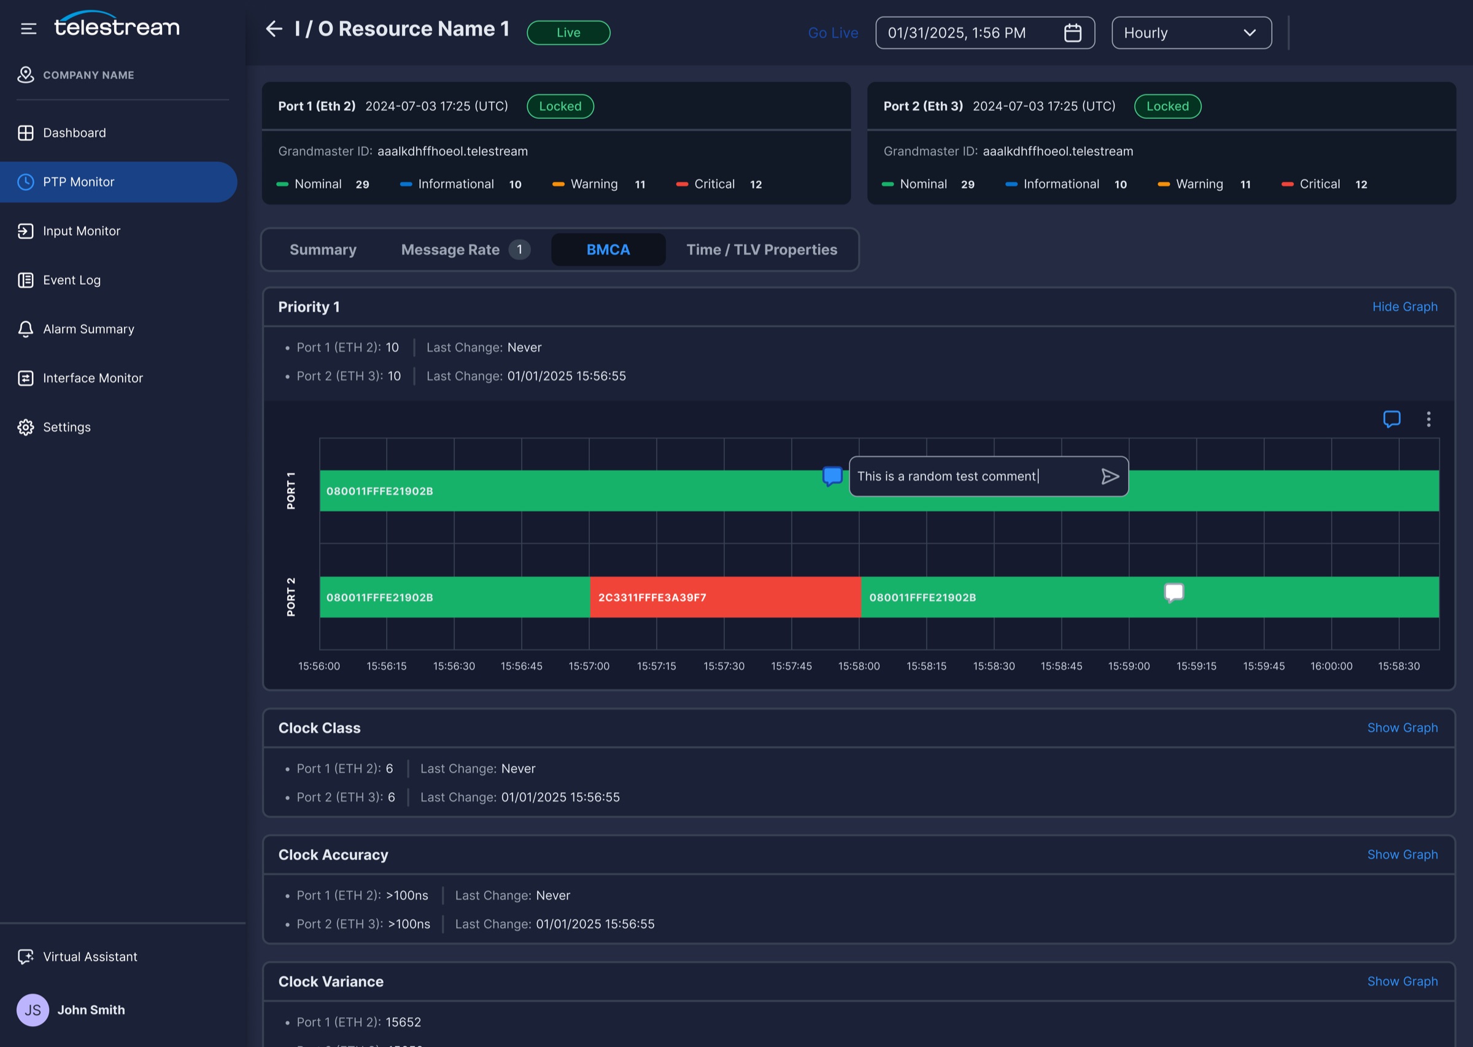The image size is (1473, 1047).
Task: Switch to the Summary tab
Action: coord(323,250)
